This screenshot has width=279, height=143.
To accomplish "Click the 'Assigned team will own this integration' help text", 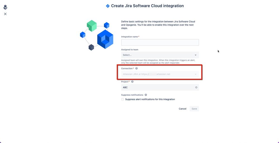I will [x=158, y=61].
